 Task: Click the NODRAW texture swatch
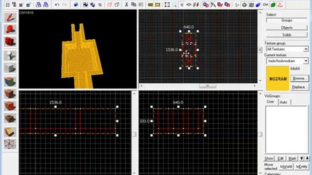278,79
